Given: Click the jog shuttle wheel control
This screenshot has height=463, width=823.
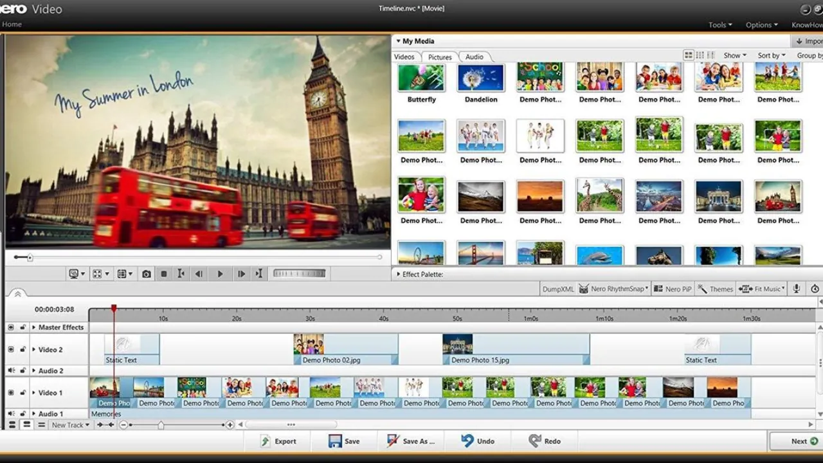Looking at the screenshot, I should click(300, 273).
